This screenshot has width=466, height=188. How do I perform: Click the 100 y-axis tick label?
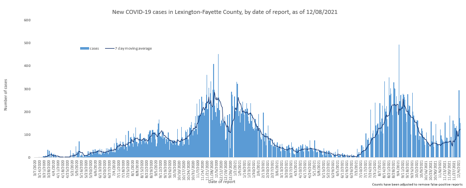28,135
